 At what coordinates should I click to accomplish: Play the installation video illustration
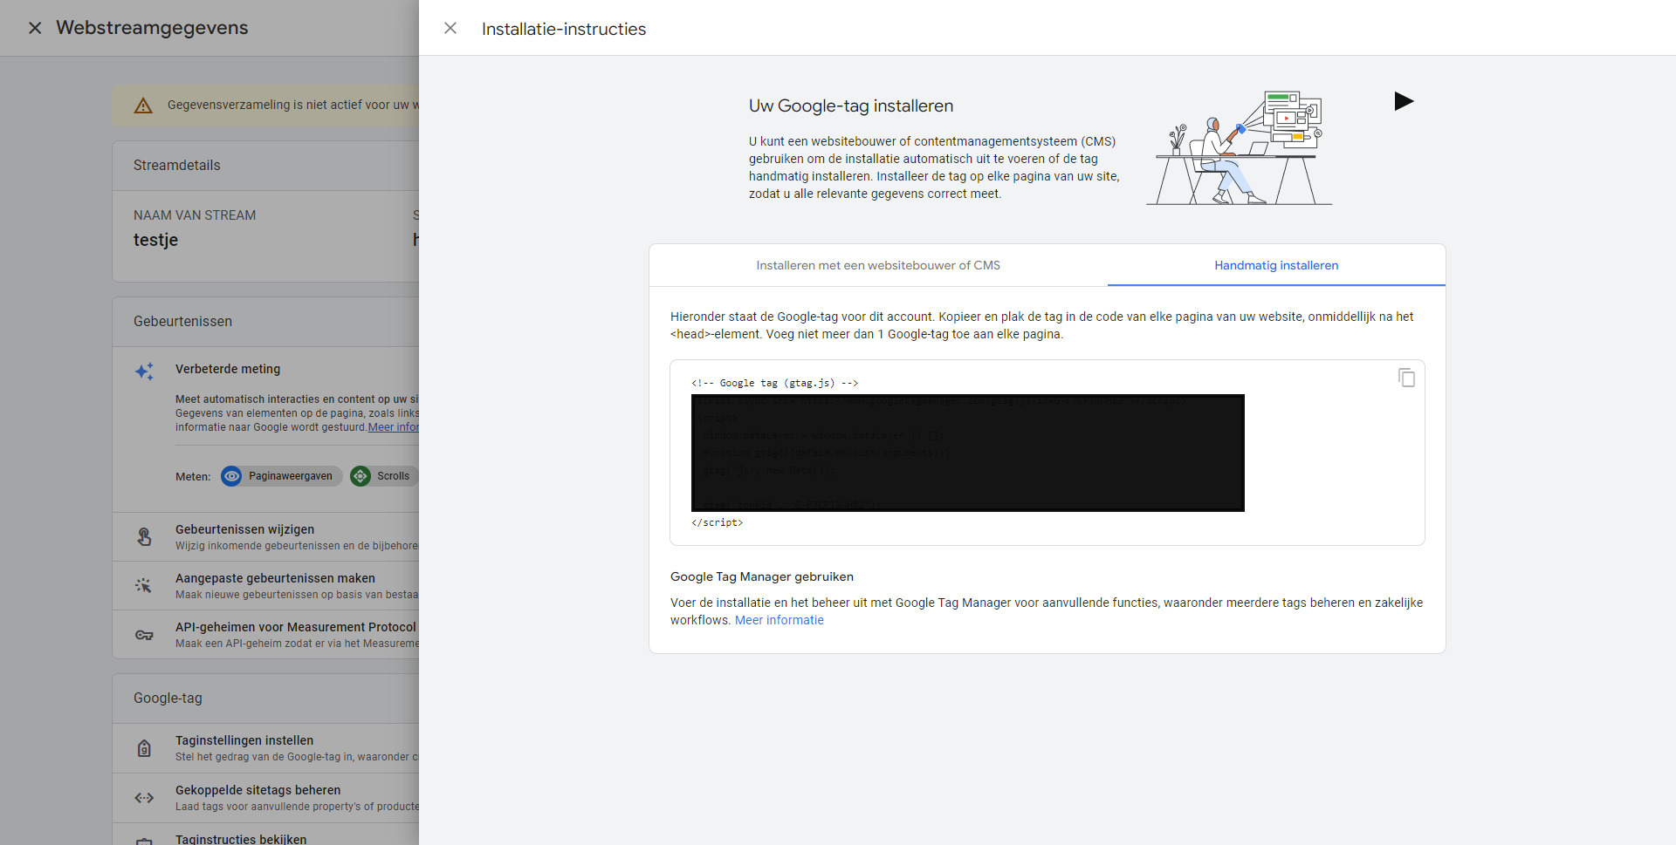[1404, 101]
